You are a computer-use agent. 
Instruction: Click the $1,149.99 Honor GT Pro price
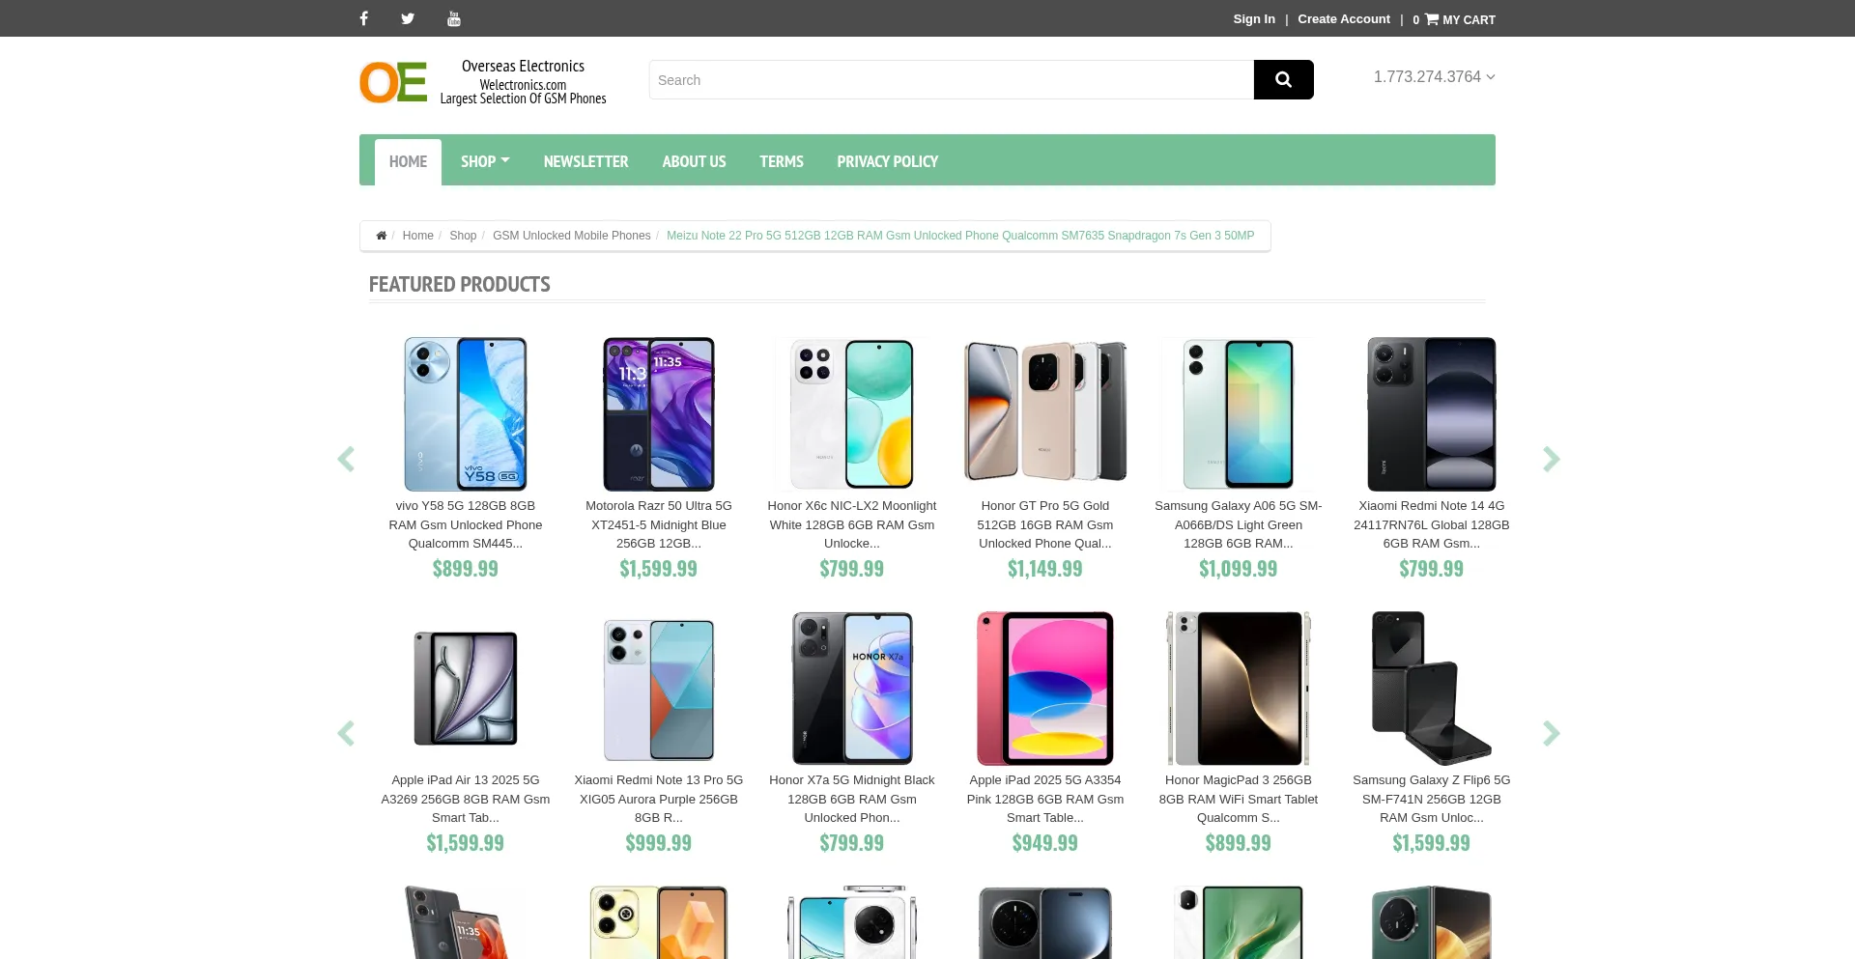pos(1045,569)
